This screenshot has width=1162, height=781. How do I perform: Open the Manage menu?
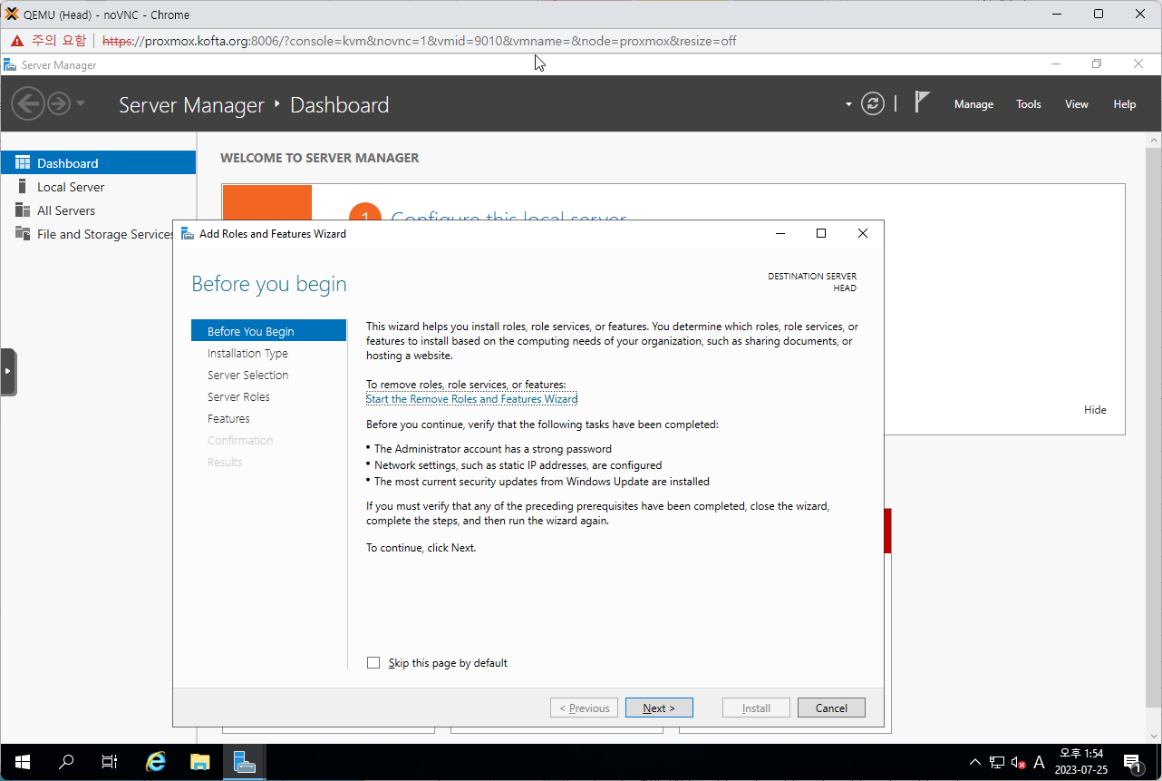973,104
